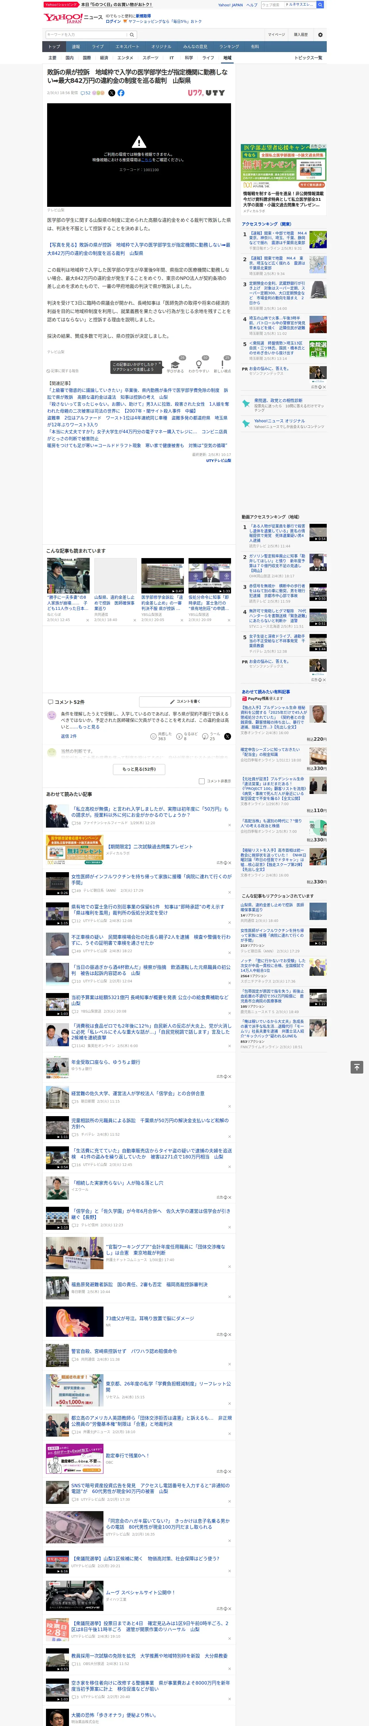Select the ランキング tab
The width and height of the screenshot is (369, 1726).
[229, 47]
